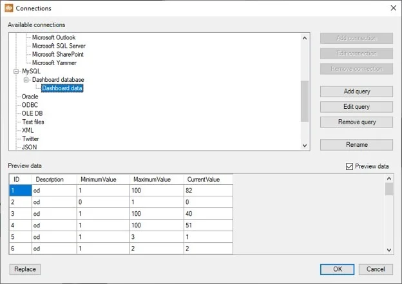Click the MinimumValue column header
The width and height of the screenshot is (402, 284).
pyautogui.click(x=103, y=180)
